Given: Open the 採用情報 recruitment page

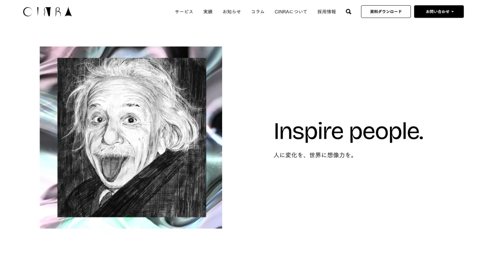Looking at the screenshot, I should 327,11.
